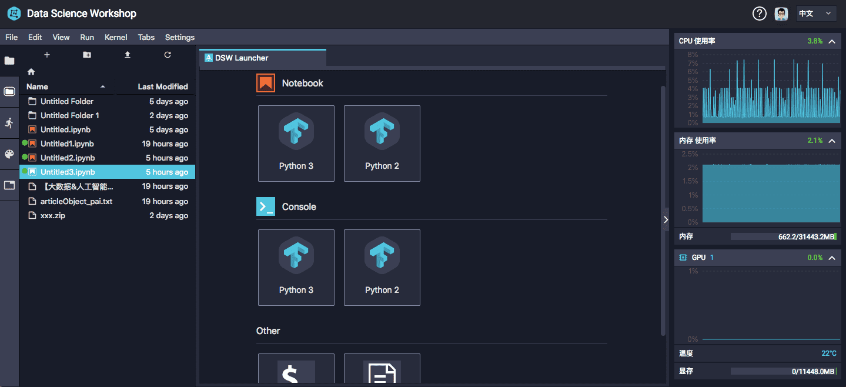This screenshot has width=846, height=387.
Task: Launch Python 2 Console card
Action: [x=382, y=268]
